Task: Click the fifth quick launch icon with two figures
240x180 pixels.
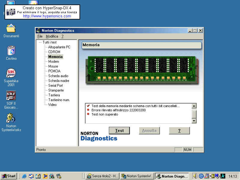Action: [52, 176]
